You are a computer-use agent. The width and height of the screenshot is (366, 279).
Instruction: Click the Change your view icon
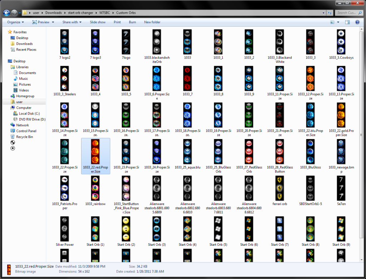(332, 22)
